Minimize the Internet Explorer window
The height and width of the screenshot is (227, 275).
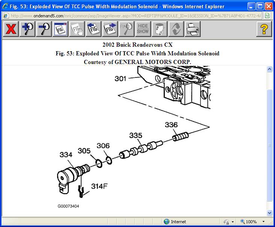coord(251,6)
